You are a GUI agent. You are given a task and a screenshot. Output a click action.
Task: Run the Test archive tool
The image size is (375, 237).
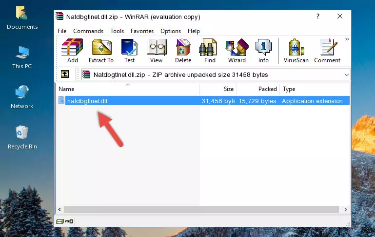[129, 51]
